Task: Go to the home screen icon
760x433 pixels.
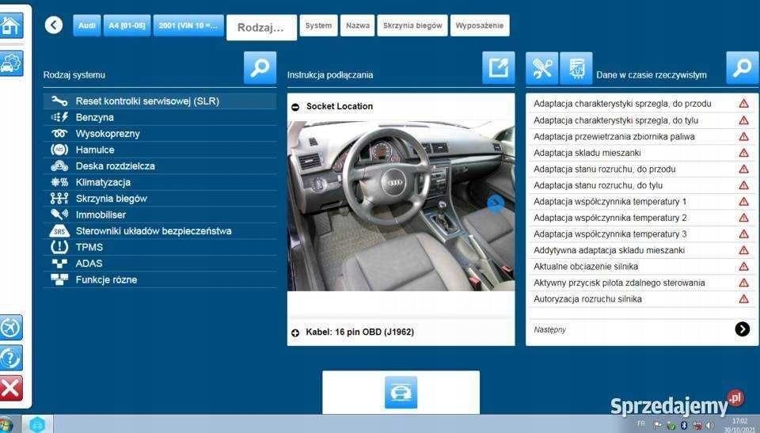Action: [10, 25]
